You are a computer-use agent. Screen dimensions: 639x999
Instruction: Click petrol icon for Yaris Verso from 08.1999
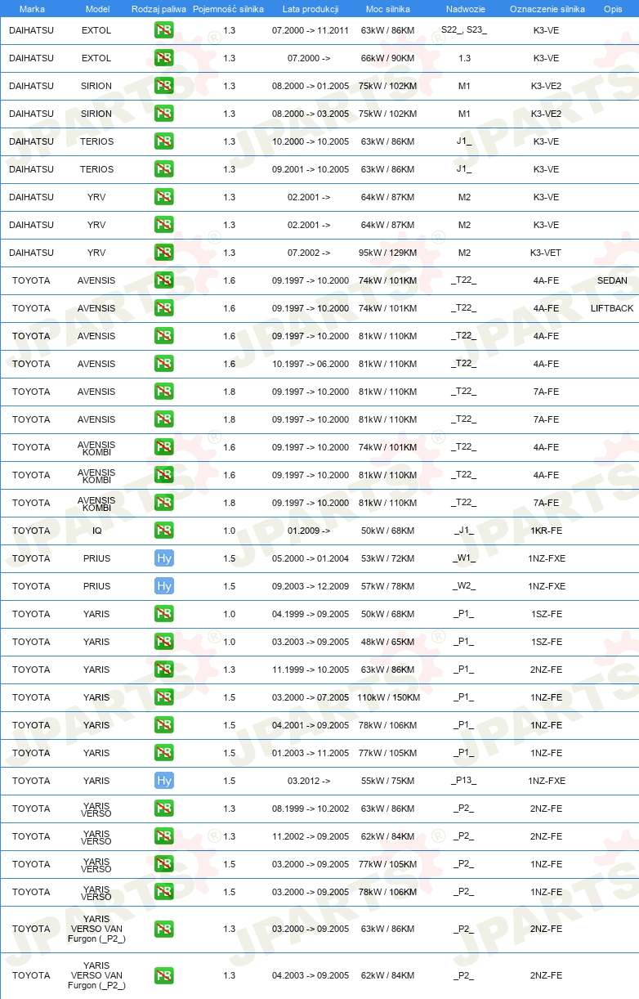163,809
